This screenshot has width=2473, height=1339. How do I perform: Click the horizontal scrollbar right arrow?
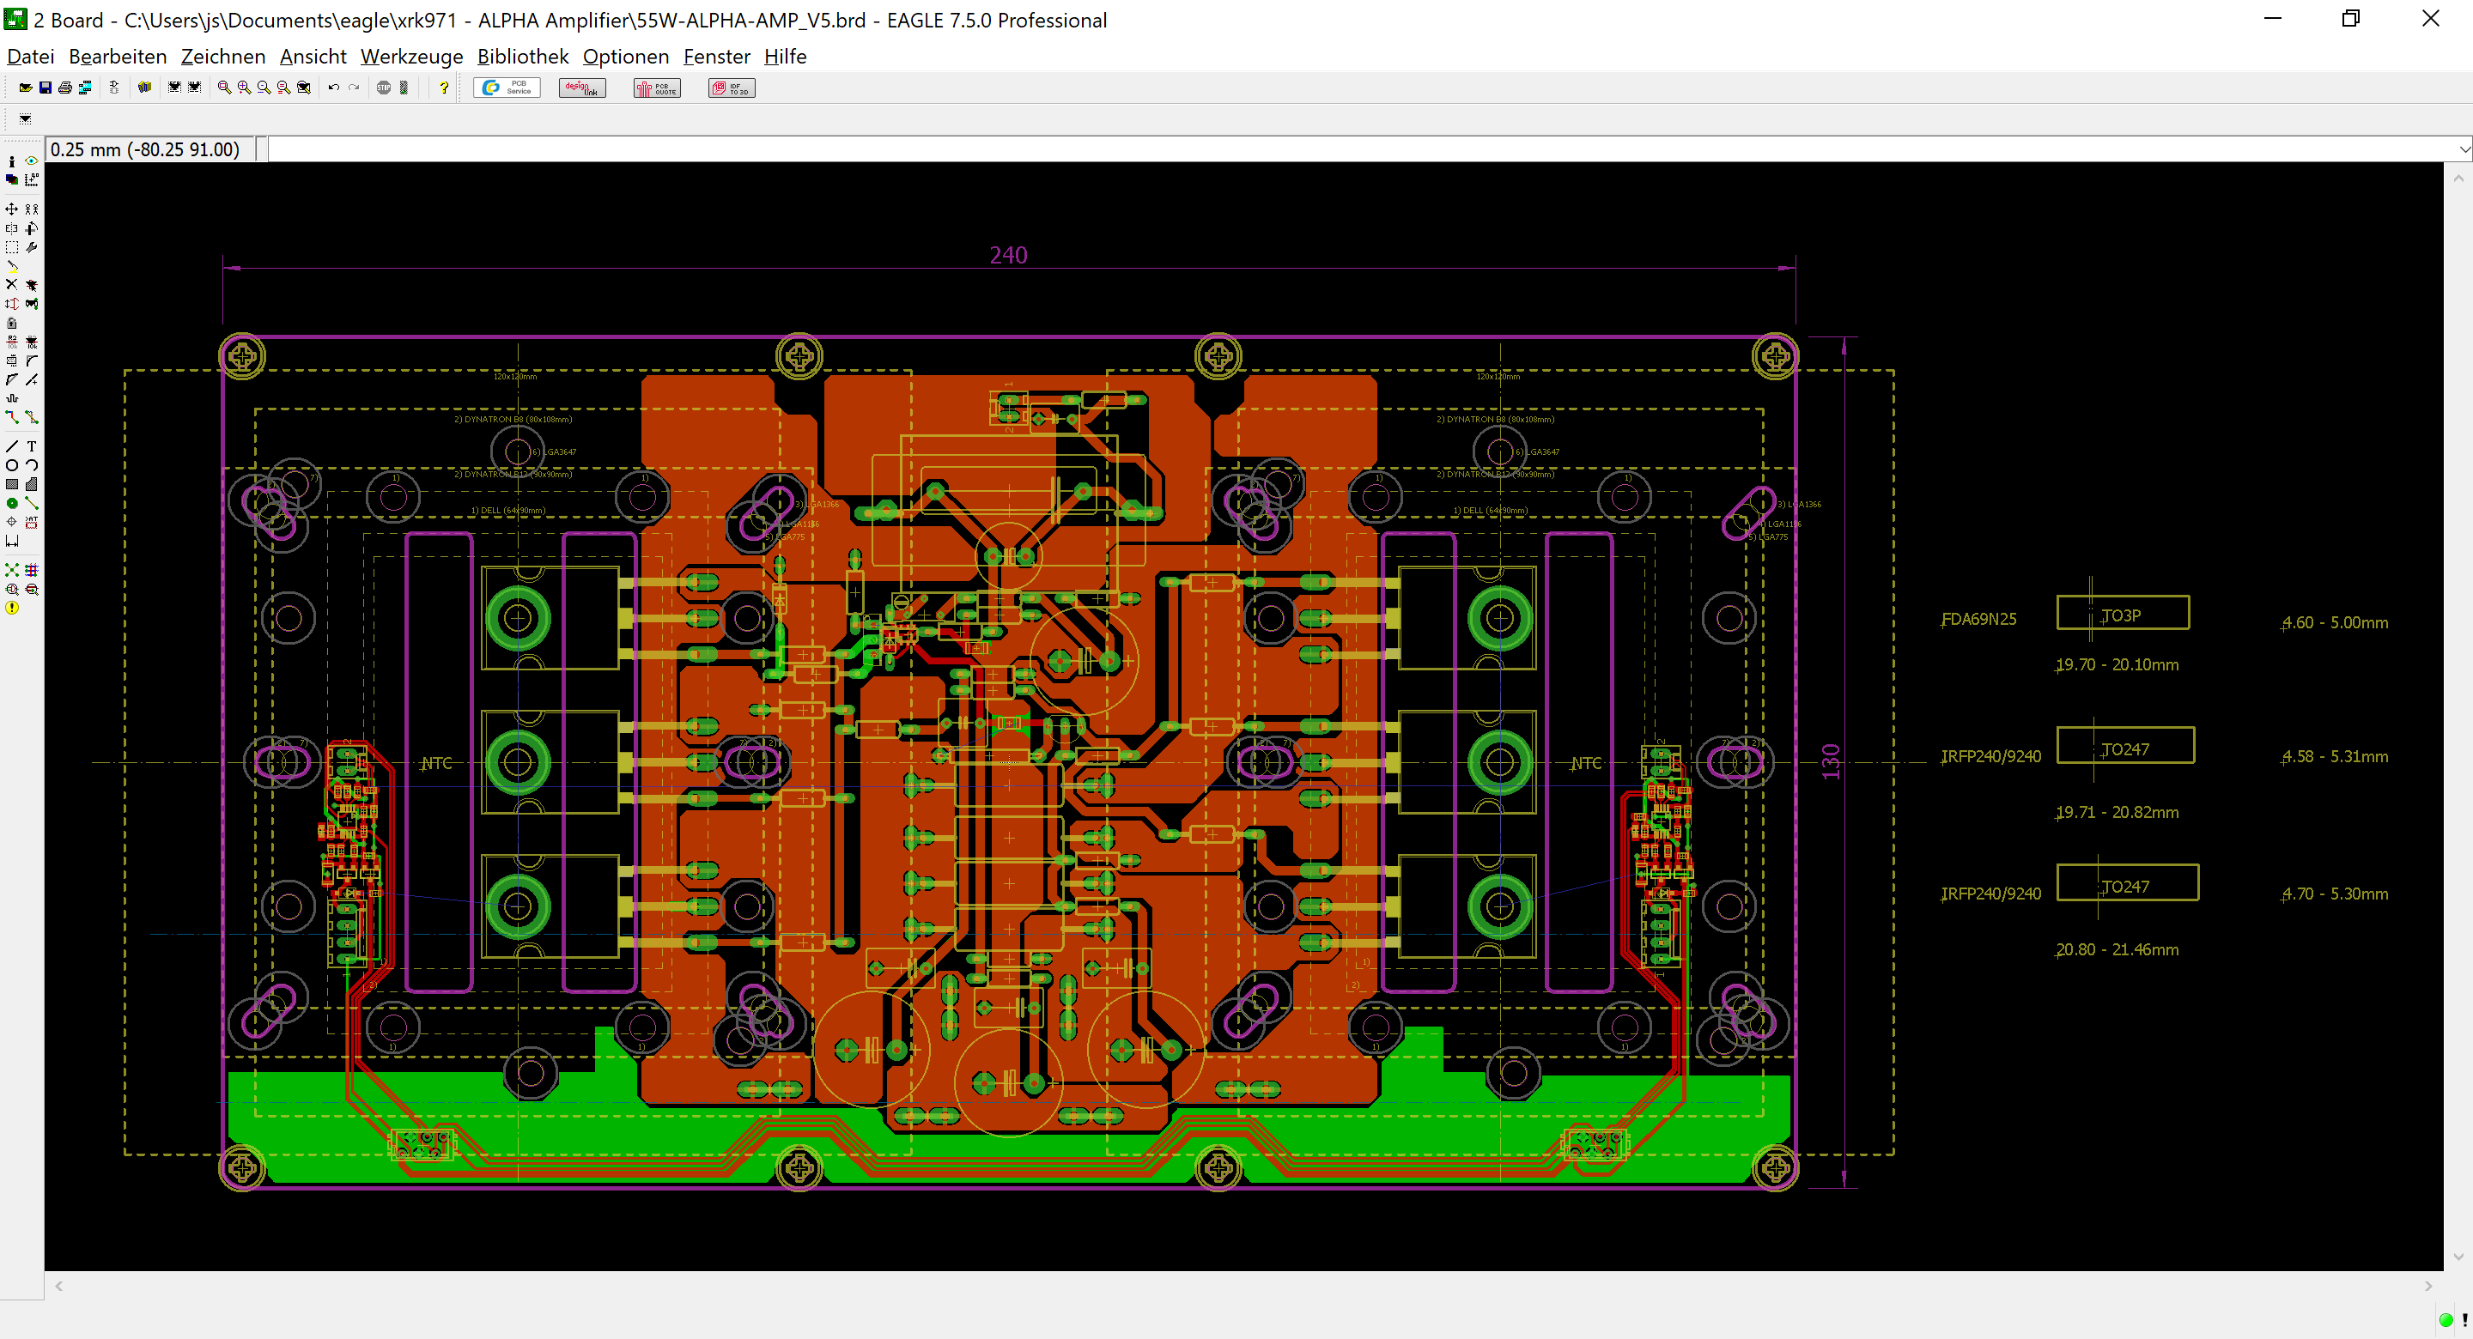2427,1285
